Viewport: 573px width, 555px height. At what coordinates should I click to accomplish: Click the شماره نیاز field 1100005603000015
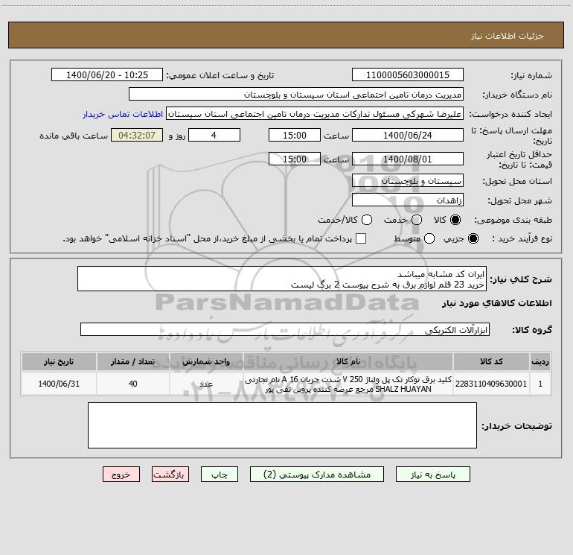coord(408,75)
